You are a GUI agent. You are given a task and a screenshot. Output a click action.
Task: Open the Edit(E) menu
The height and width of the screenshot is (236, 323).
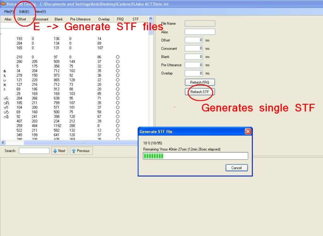tap(24, 12)
